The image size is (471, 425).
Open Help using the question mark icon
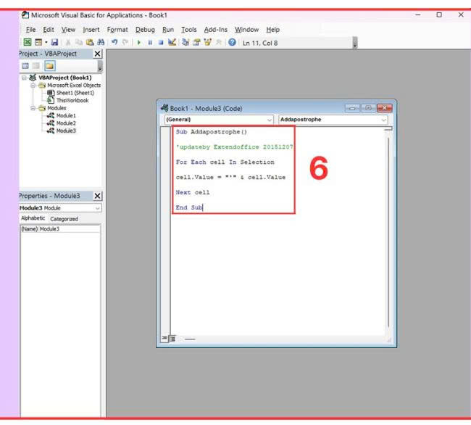232,43
